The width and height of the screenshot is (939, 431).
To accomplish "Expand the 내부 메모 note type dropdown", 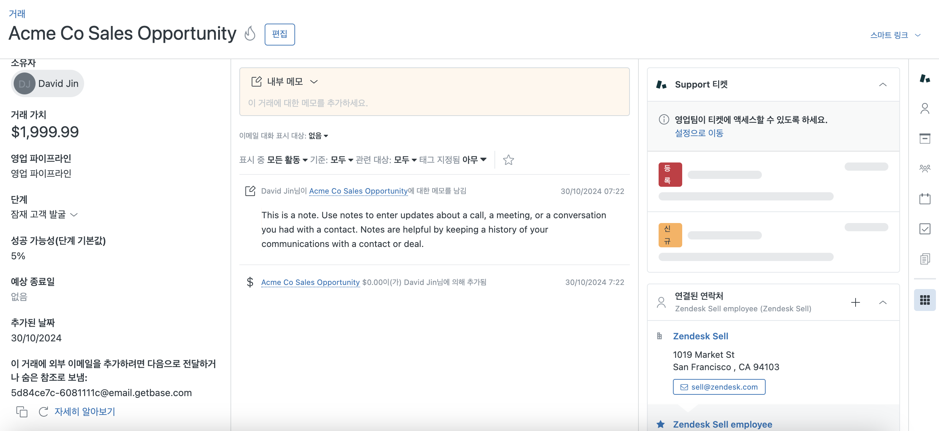I will (x=314, y=82).
